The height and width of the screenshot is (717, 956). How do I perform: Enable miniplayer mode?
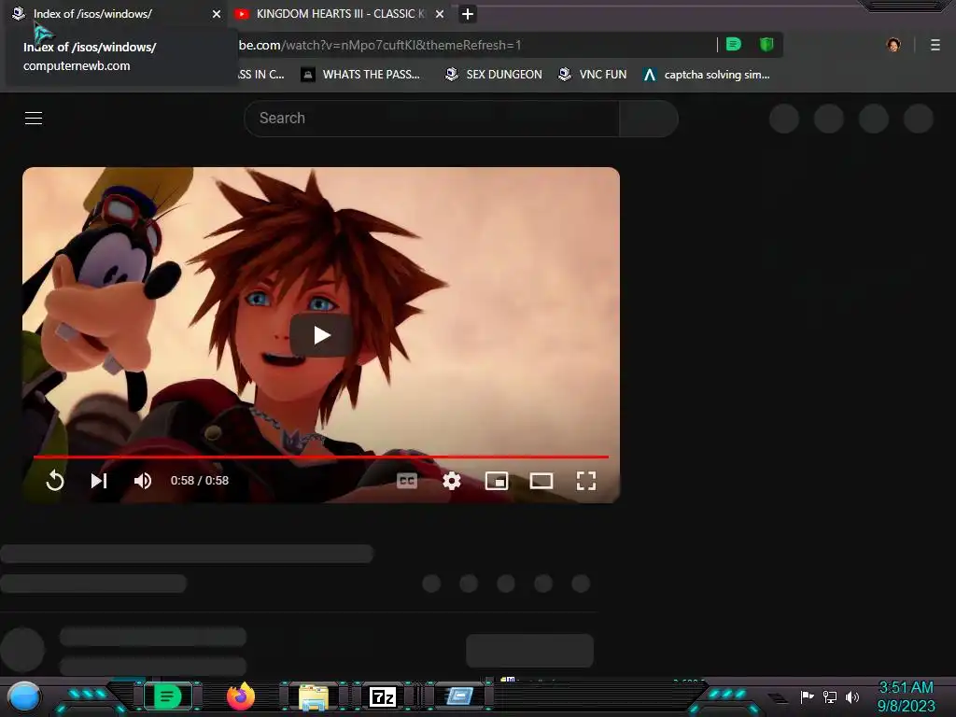tap(497, 481)
